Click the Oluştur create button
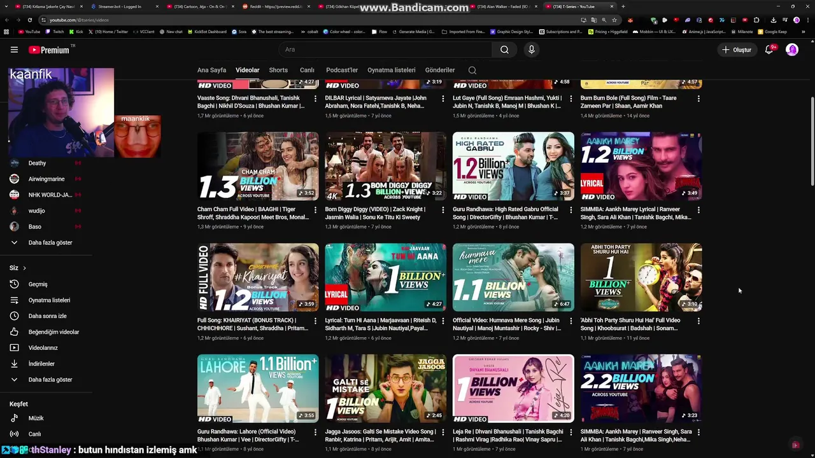Screen dimensions: 815x458 pyautogui.click(x=736, y=50)
